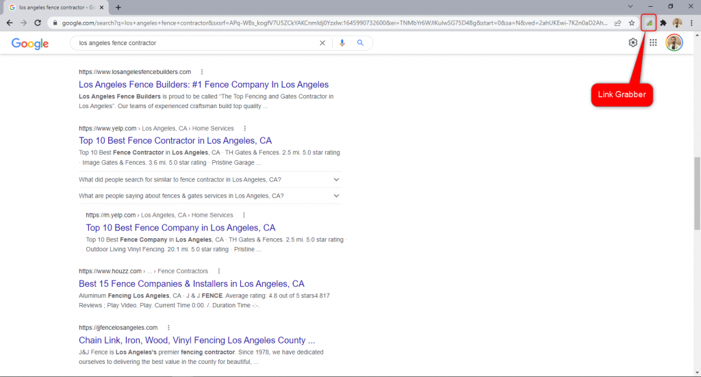Open options menu for losangelesfencebuilders.com result

coord(202,72)
